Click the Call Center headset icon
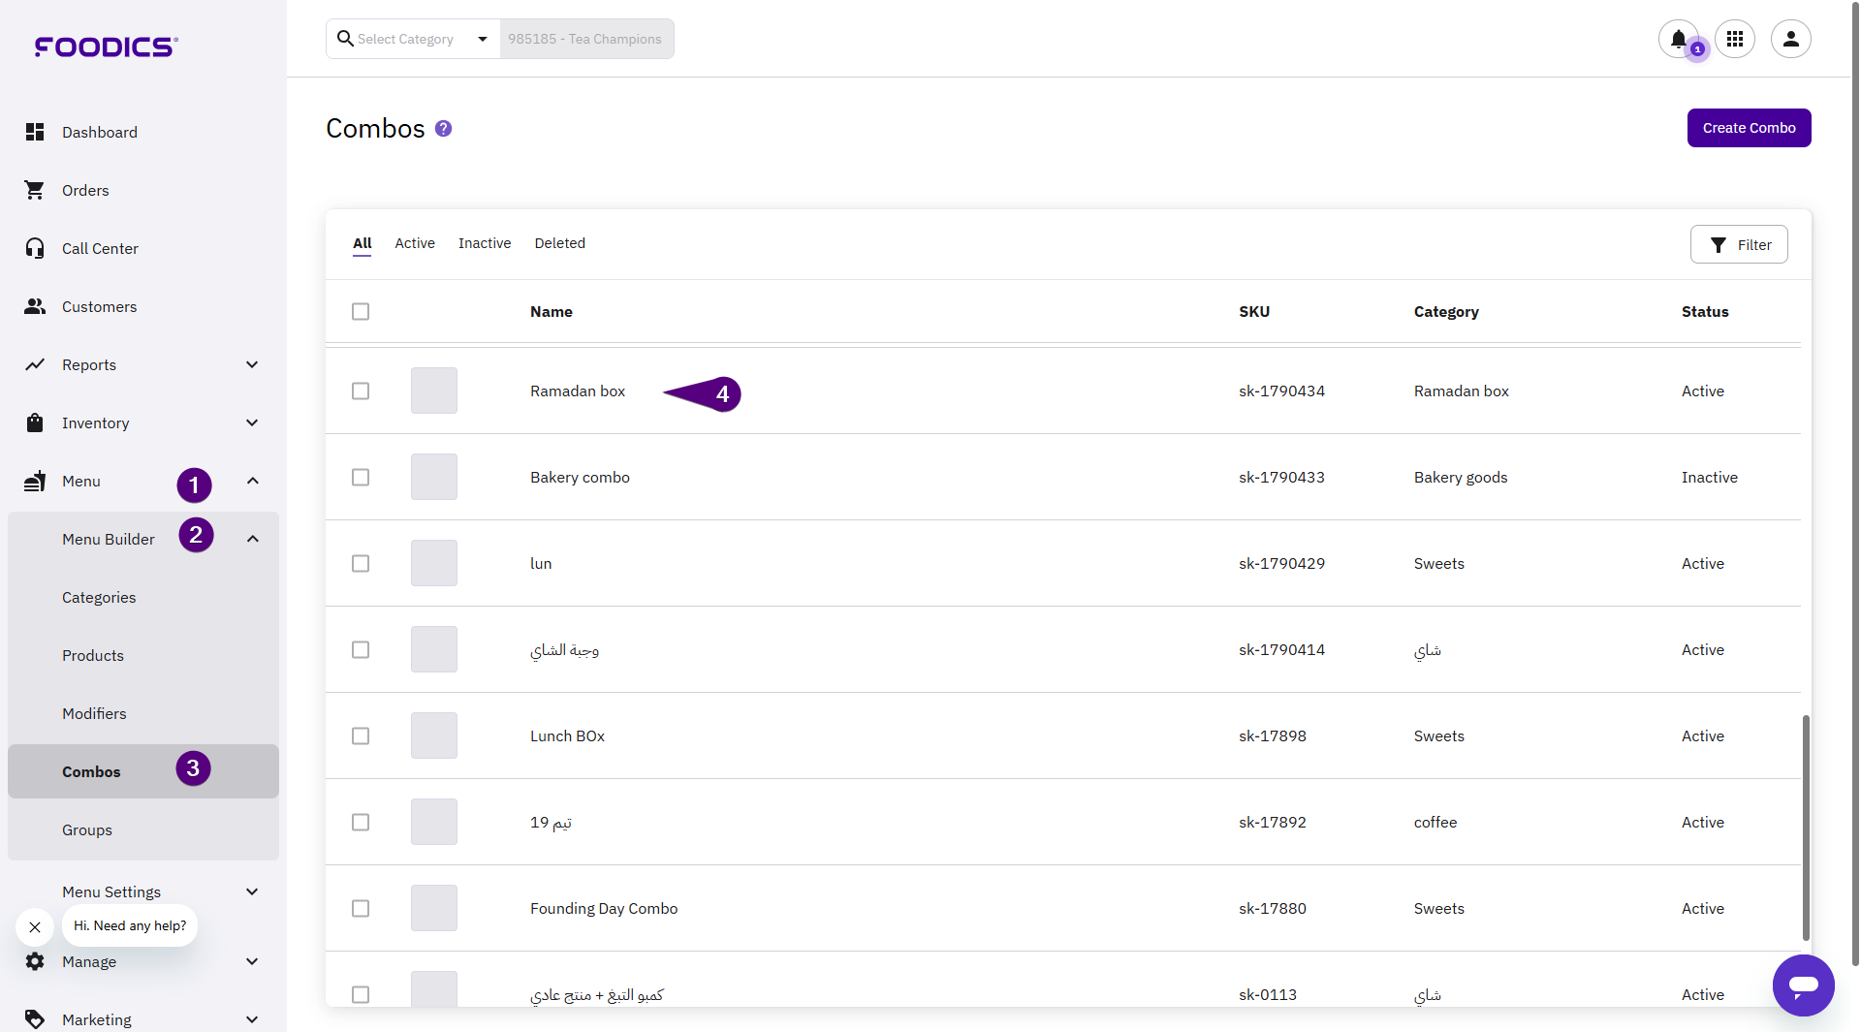This screenshot has width=1861, height=1032. coord(35,248)
